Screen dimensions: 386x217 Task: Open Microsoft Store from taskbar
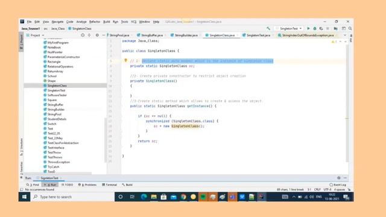pyautogui.click(x=163, y=197)
